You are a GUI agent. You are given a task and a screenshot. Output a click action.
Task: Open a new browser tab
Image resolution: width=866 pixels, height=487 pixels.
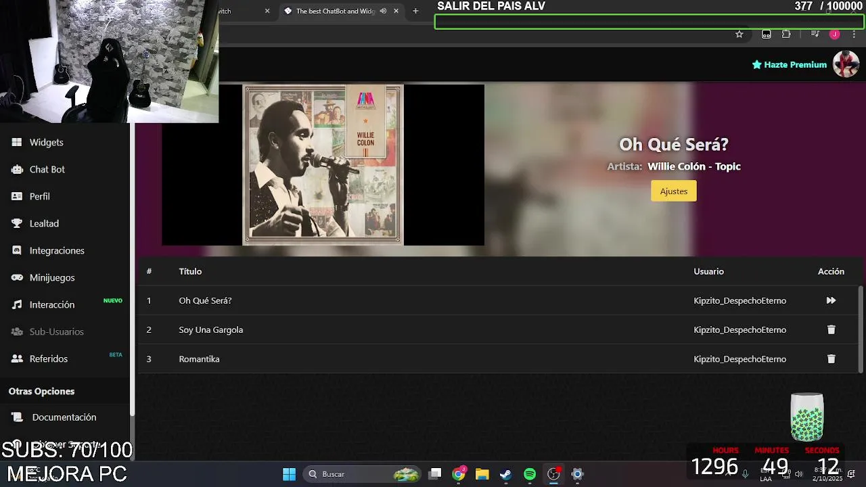(x=415, y=11)
